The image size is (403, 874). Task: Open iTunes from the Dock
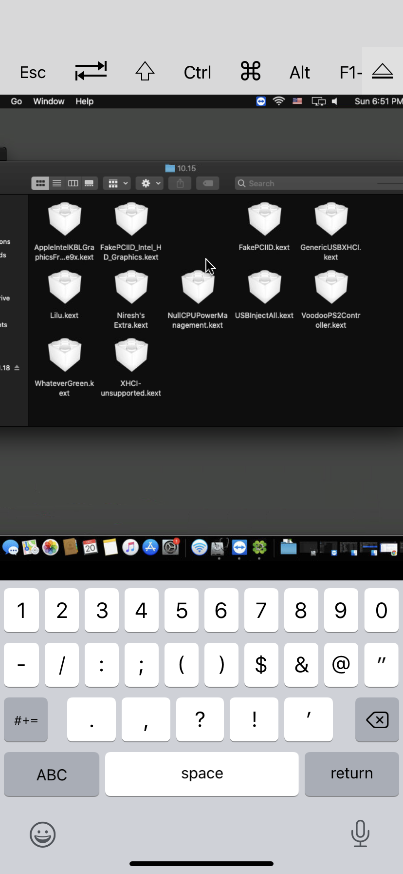click(130, 548)
